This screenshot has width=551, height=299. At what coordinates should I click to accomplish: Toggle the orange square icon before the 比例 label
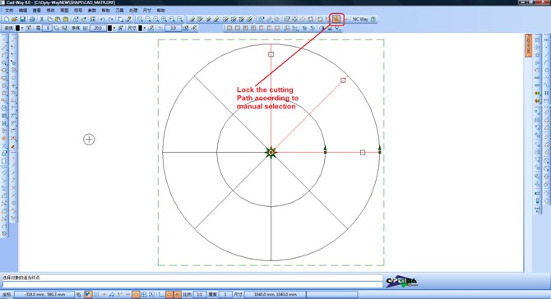(x=178, y=294)
